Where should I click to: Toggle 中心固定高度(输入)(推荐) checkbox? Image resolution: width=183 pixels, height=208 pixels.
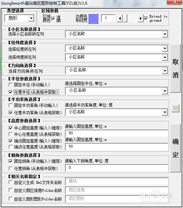[x=11, y=128]
